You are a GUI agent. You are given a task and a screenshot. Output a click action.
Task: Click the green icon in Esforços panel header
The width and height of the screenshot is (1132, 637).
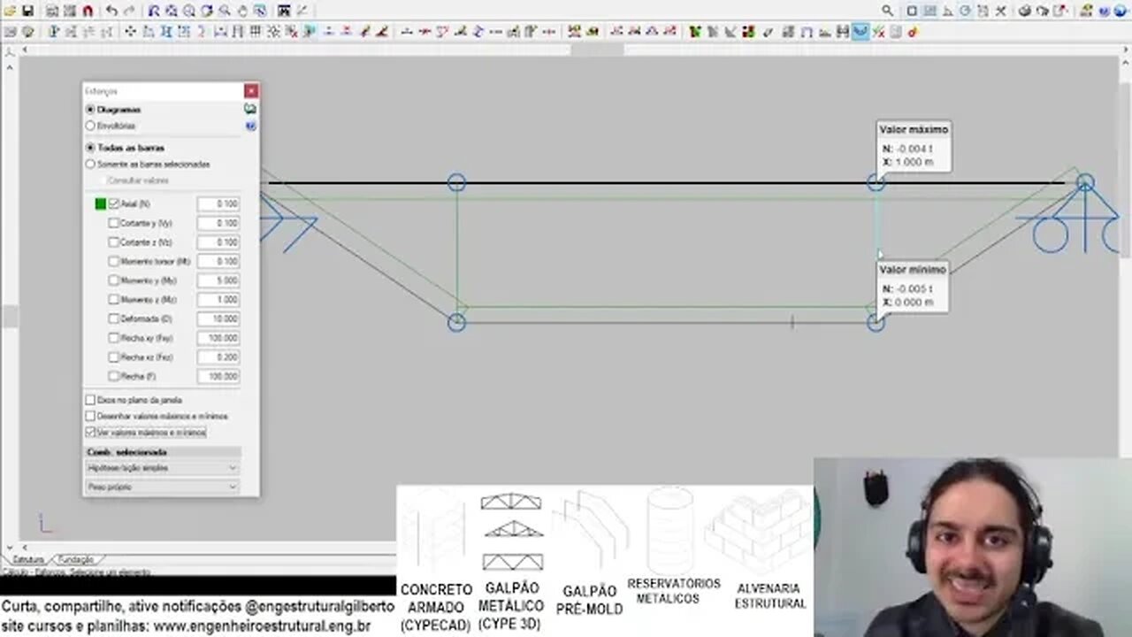250,109
